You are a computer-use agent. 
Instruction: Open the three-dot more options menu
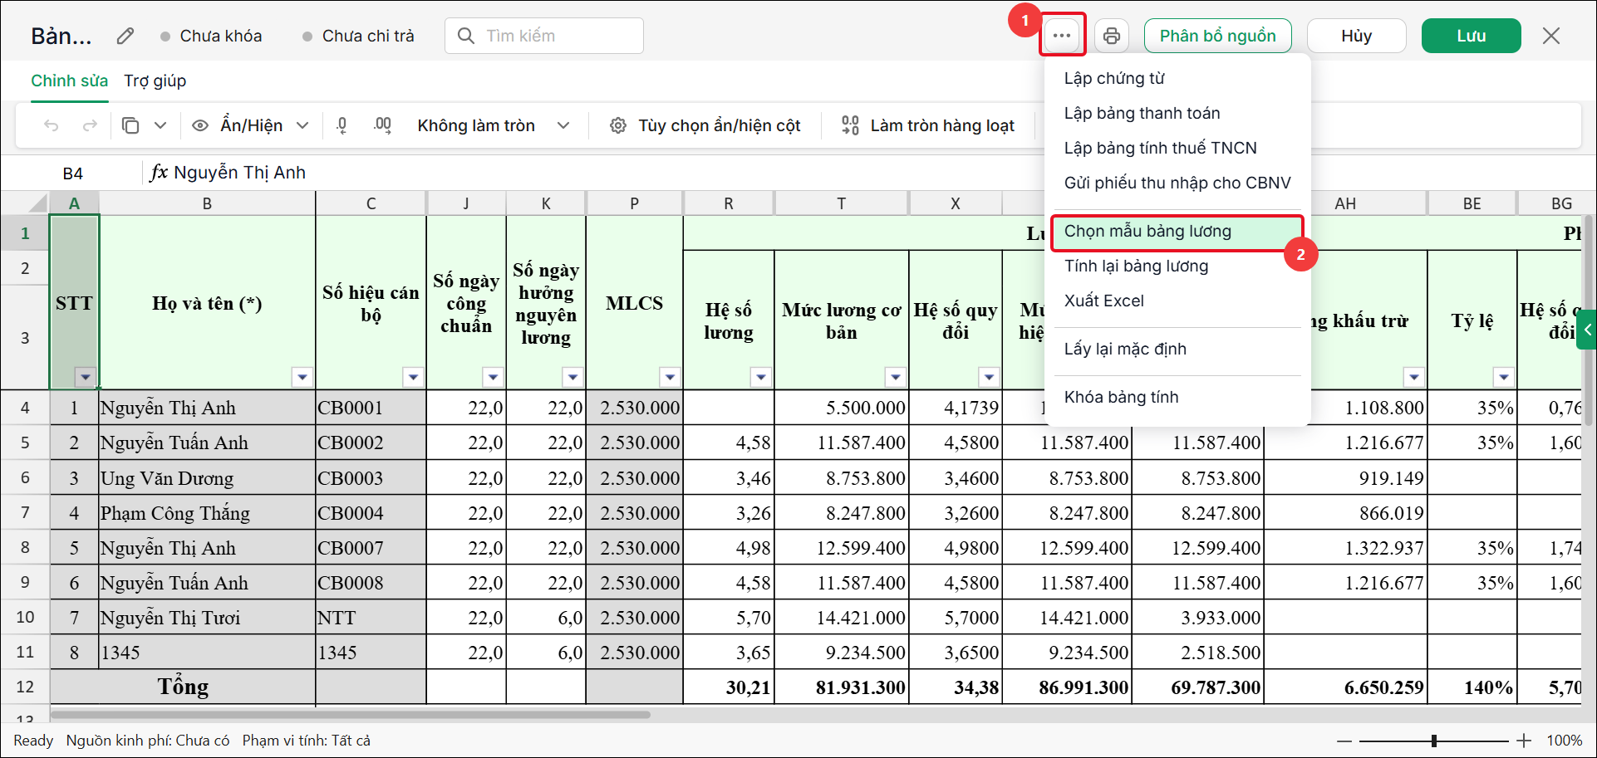1062,36
